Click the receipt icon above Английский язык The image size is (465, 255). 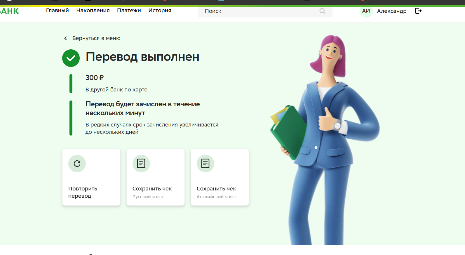[205, 164]
